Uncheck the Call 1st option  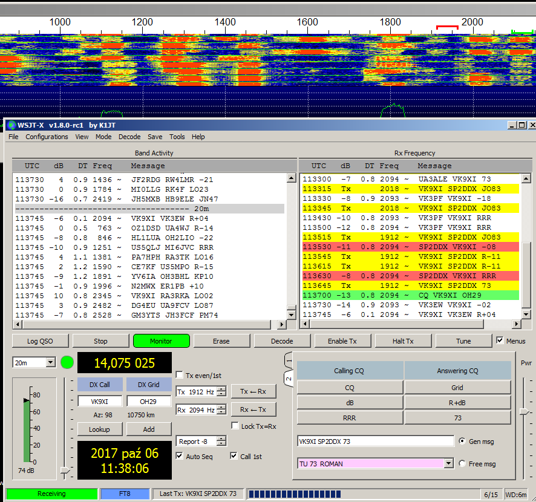[234, 456]
